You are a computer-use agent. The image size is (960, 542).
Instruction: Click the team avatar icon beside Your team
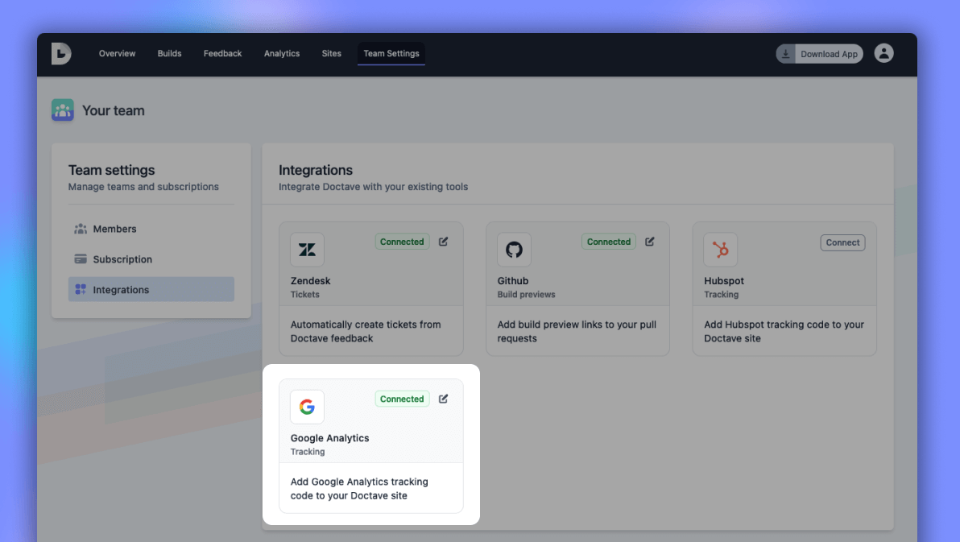coord(63,110)
